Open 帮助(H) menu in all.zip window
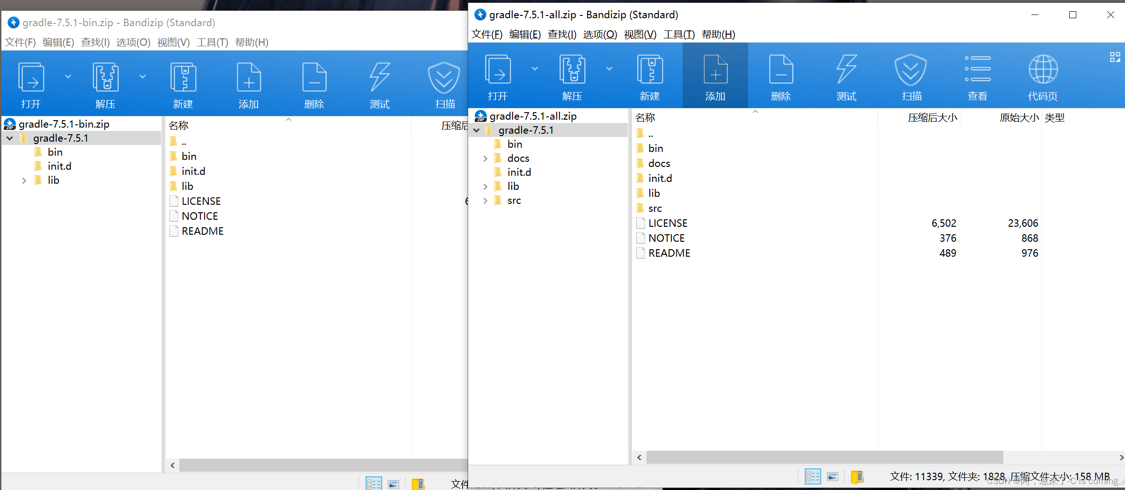1125x490 pixels. [718, 35]
